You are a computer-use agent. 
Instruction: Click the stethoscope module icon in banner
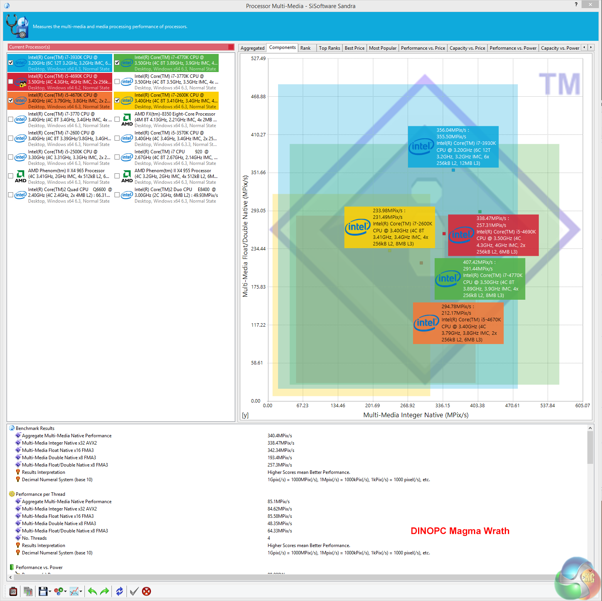(x=17, y=26)
